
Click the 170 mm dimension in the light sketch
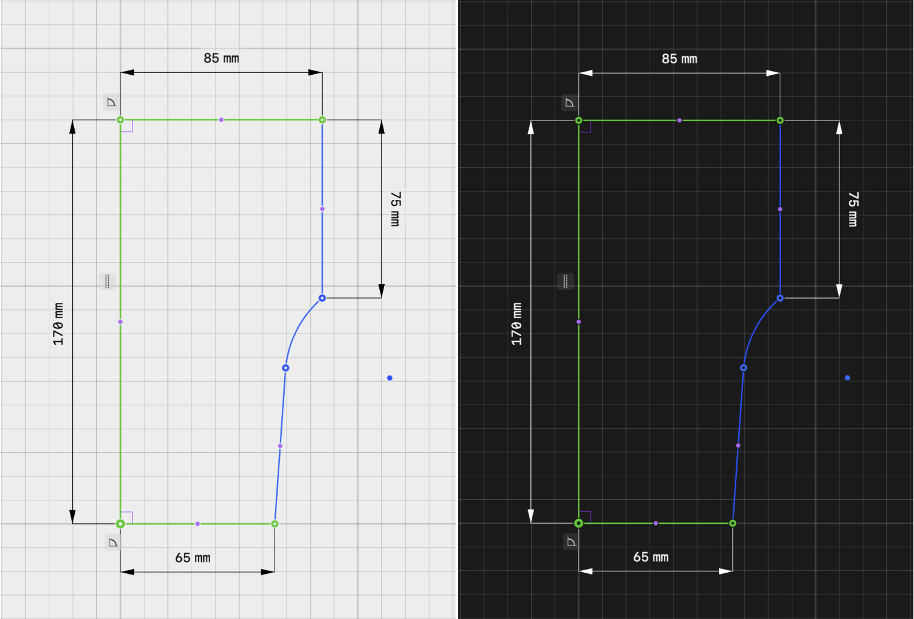(58, 324)
